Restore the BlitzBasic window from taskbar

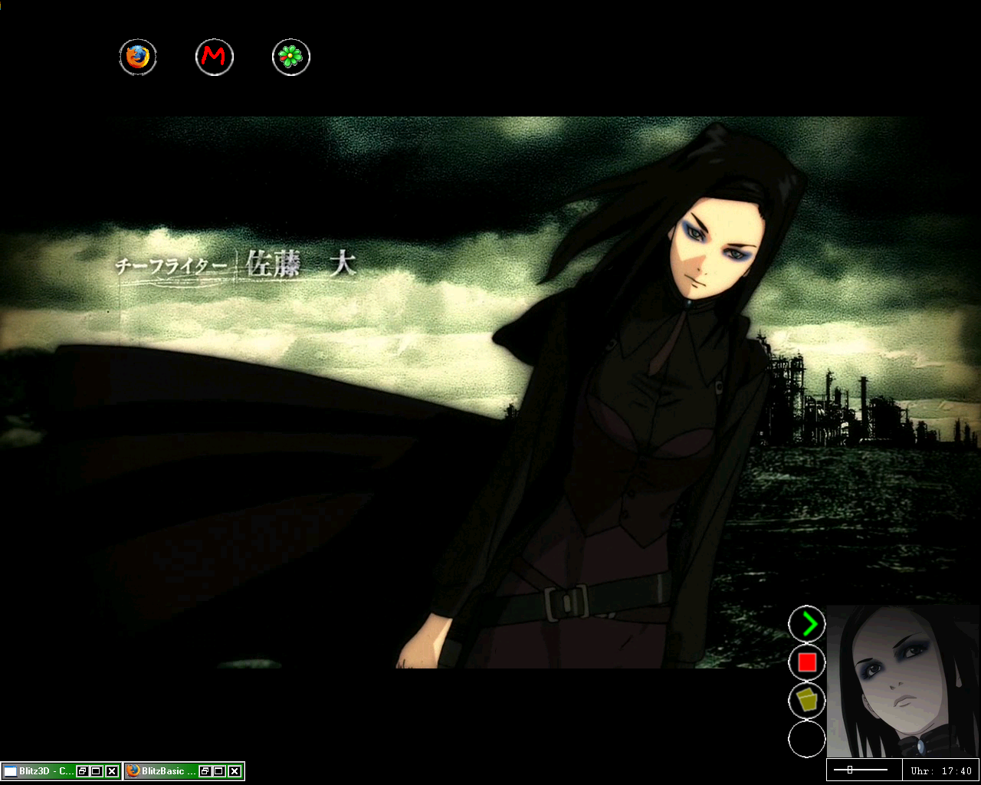click(205, 771)
